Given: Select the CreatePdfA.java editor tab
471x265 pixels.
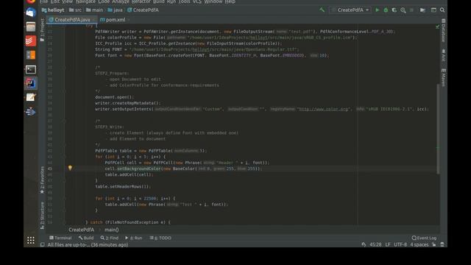Looking at the screenshot, I should [x=72, y=20].
